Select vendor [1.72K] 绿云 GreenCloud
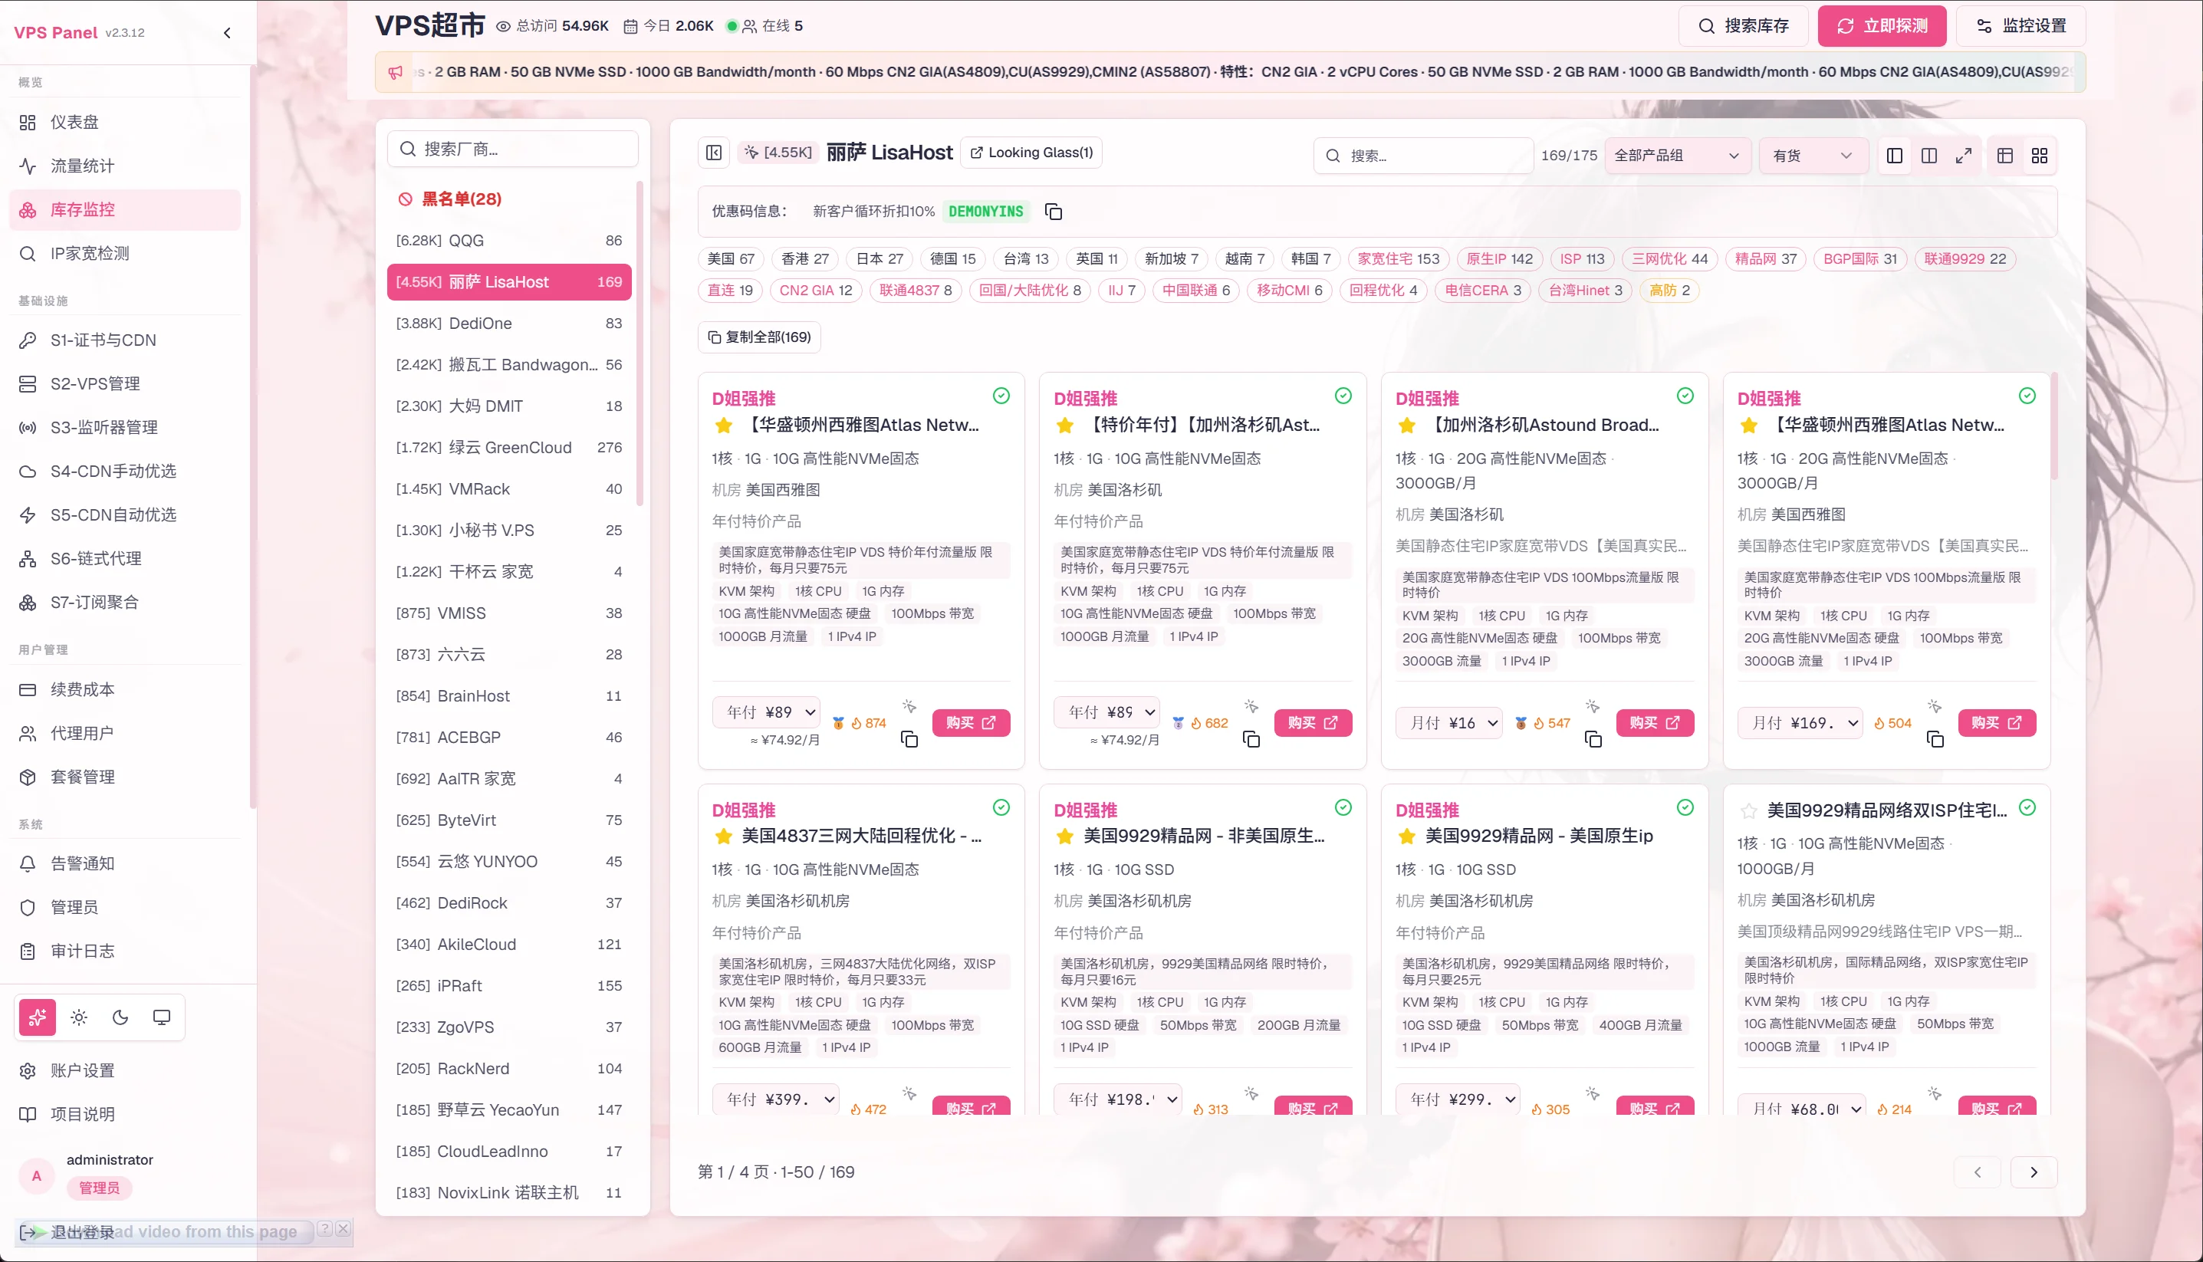This screenshot has height=1262, width=2203. 508,447
